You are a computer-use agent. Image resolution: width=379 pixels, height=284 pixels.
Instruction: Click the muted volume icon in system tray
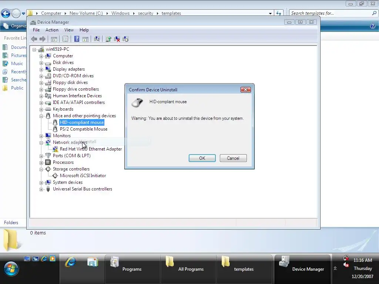(x=346, y=265)
